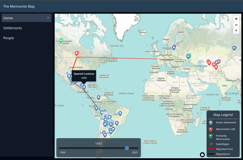Click the Subvillages circle legend icon
This screenshot has height=160, width=243.
211,144
